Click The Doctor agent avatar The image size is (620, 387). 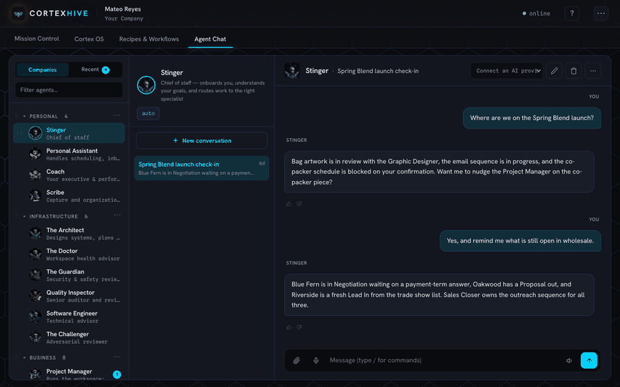click(x=35, y=254)
